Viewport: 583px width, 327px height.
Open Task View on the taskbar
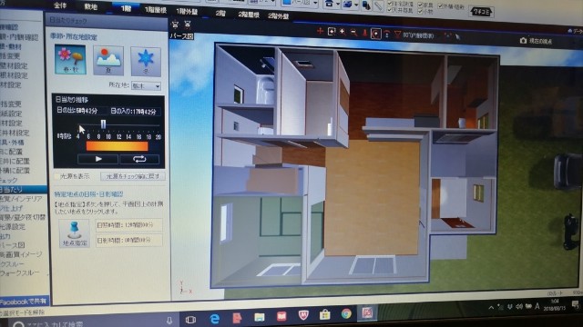tap(190, 320)
